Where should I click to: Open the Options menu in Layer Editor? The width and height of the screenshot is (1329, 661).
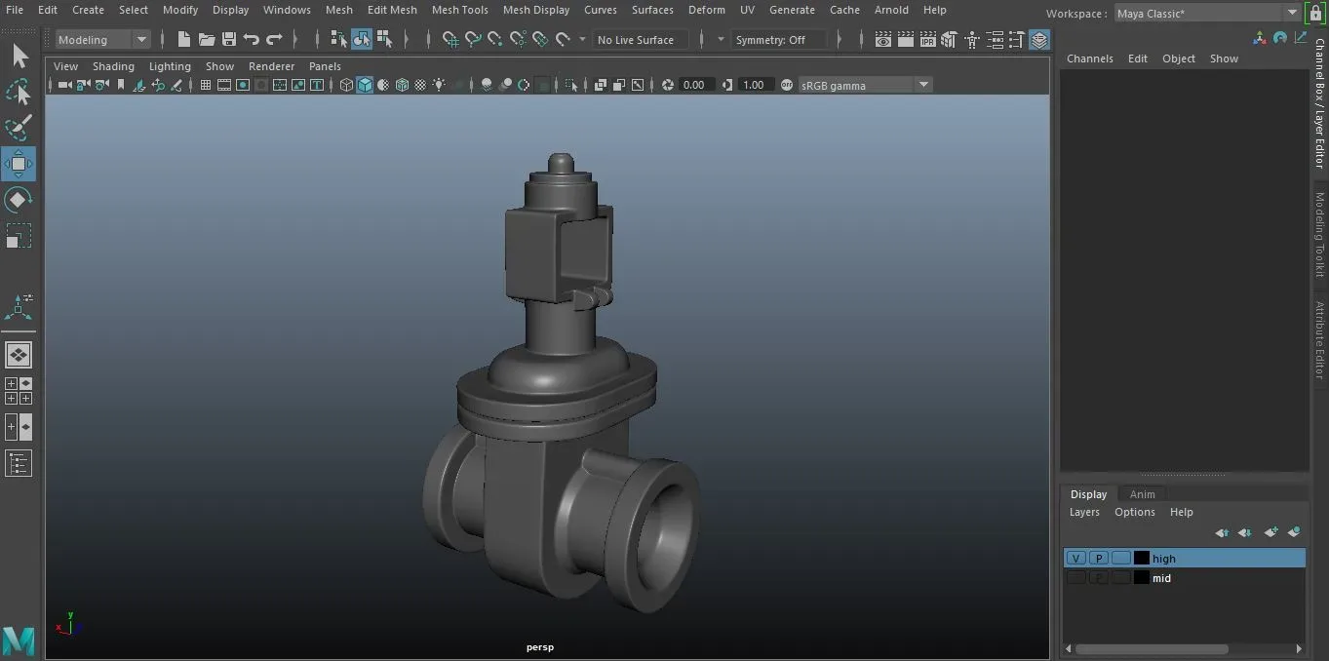(x=1134, y=512)
